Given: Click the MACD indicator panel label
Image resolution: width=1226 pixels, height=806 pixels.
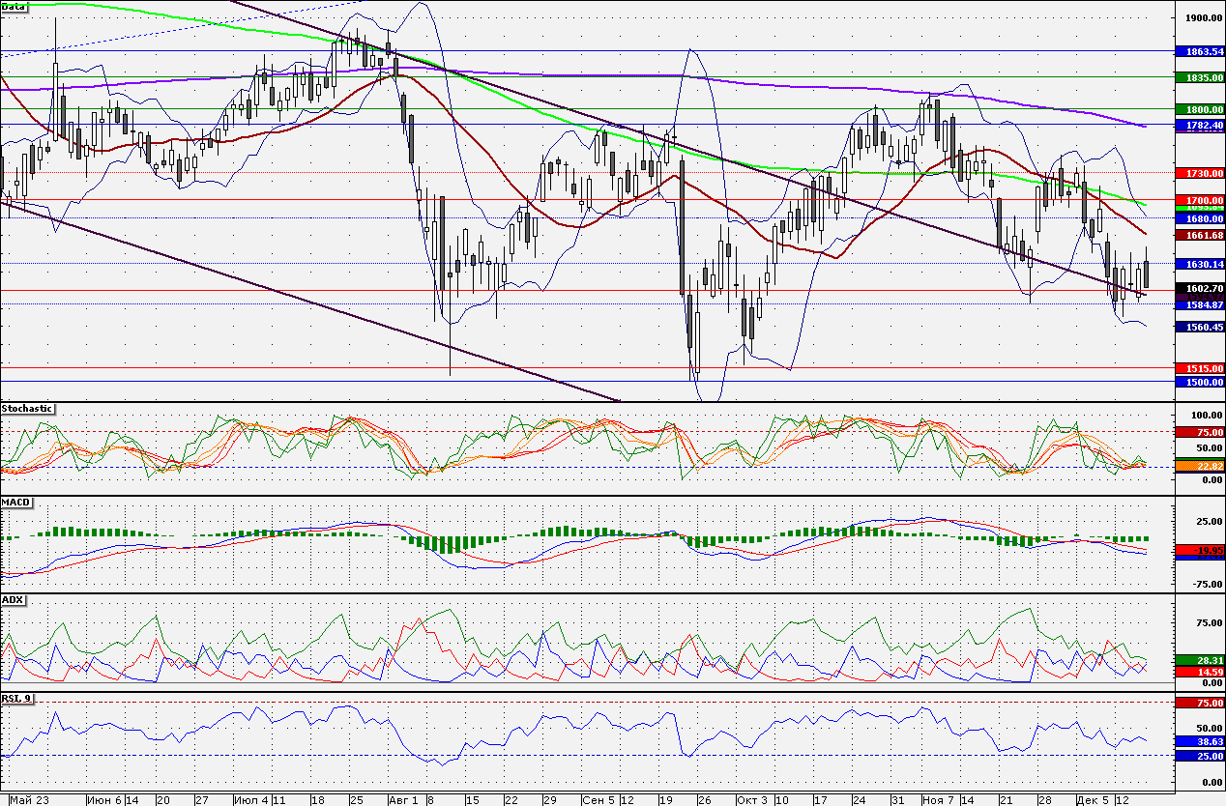Looking at the screenshot, I should 15,504.
